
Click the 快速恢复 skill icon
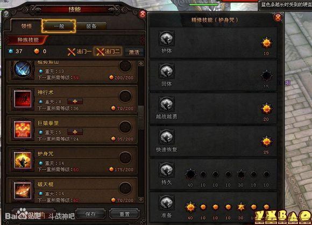(167, 137)
